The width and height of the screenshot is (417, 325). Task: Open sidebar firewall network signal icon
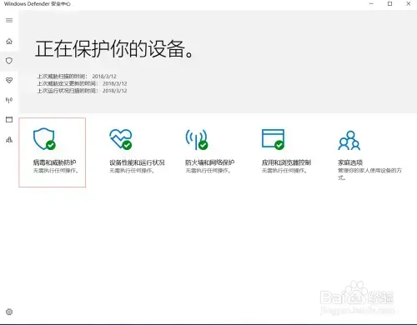tap(9, 100)
